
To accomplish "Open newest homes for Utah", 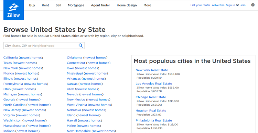I will 87,89.
